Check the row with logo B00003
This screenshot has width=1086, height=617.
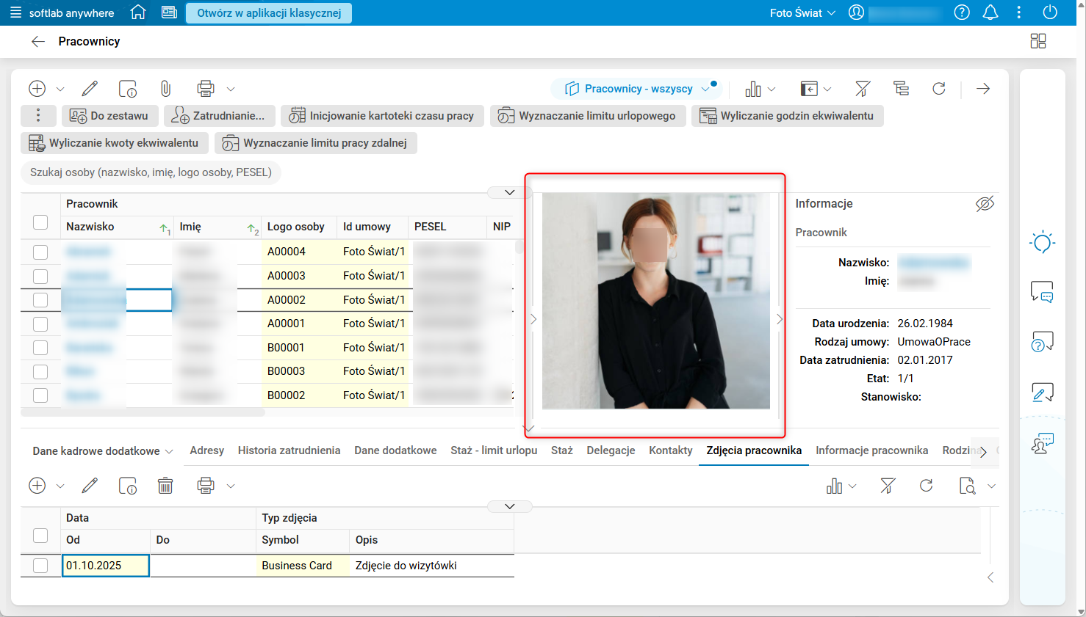pyautogui.click(x=40, y=371)
